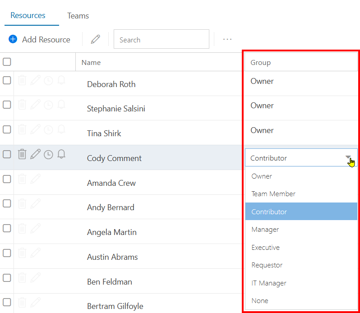The width and height of the screenshot is (360, 313).
Task: Choose Owner from the group dropdown list
Action: (301, 176)
